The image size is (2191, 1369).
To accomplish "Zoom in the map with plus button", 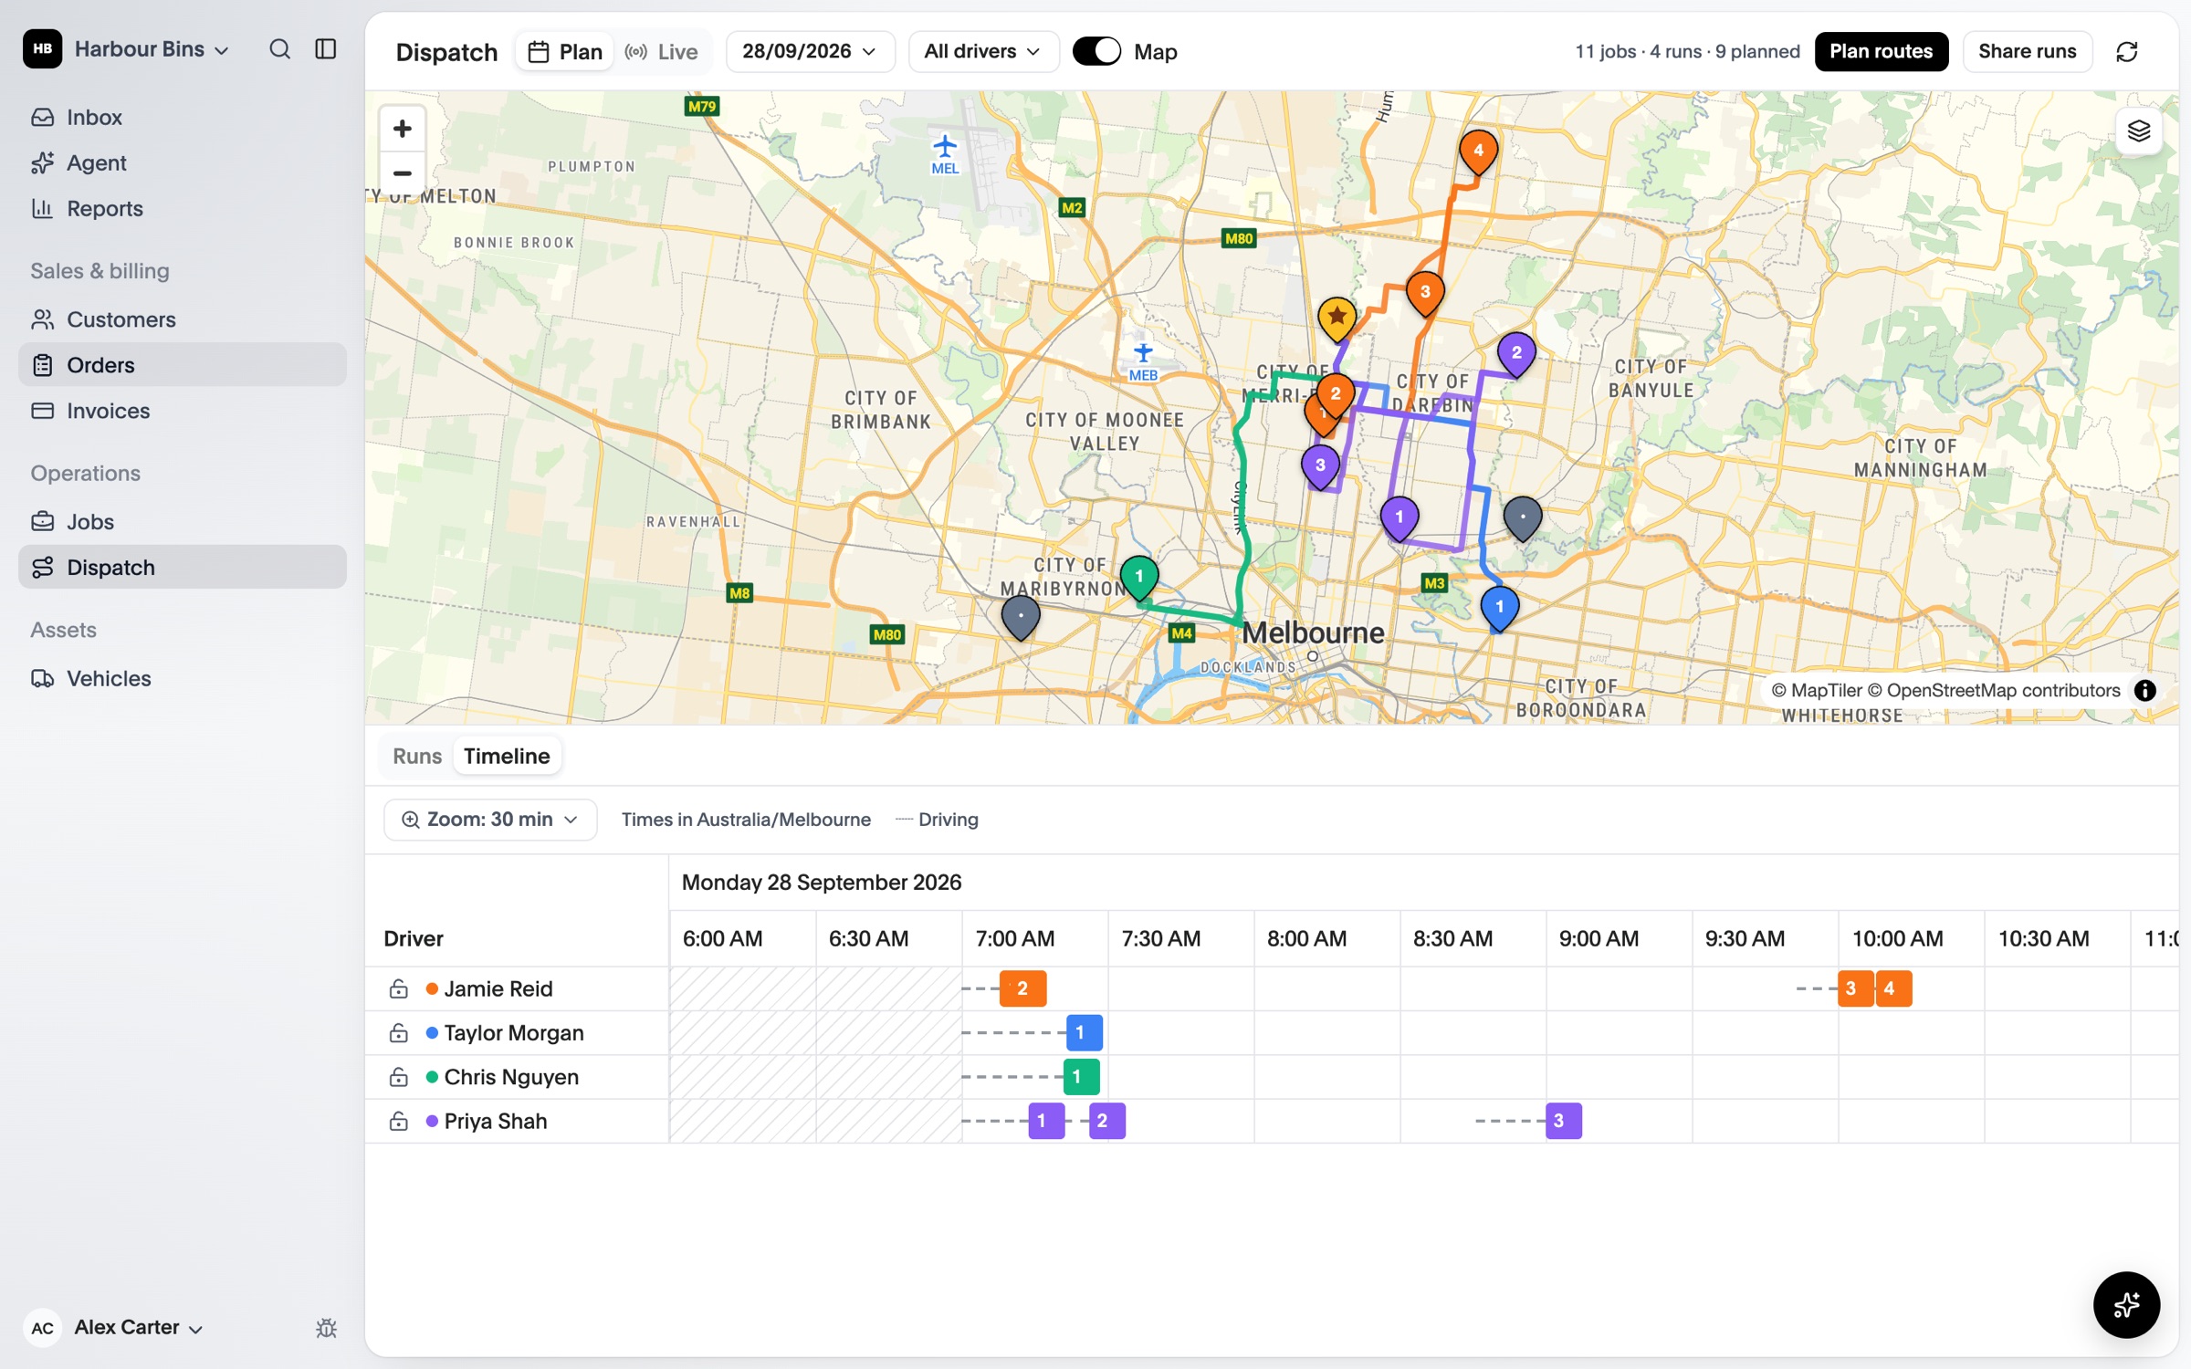I will click(402, 129).
